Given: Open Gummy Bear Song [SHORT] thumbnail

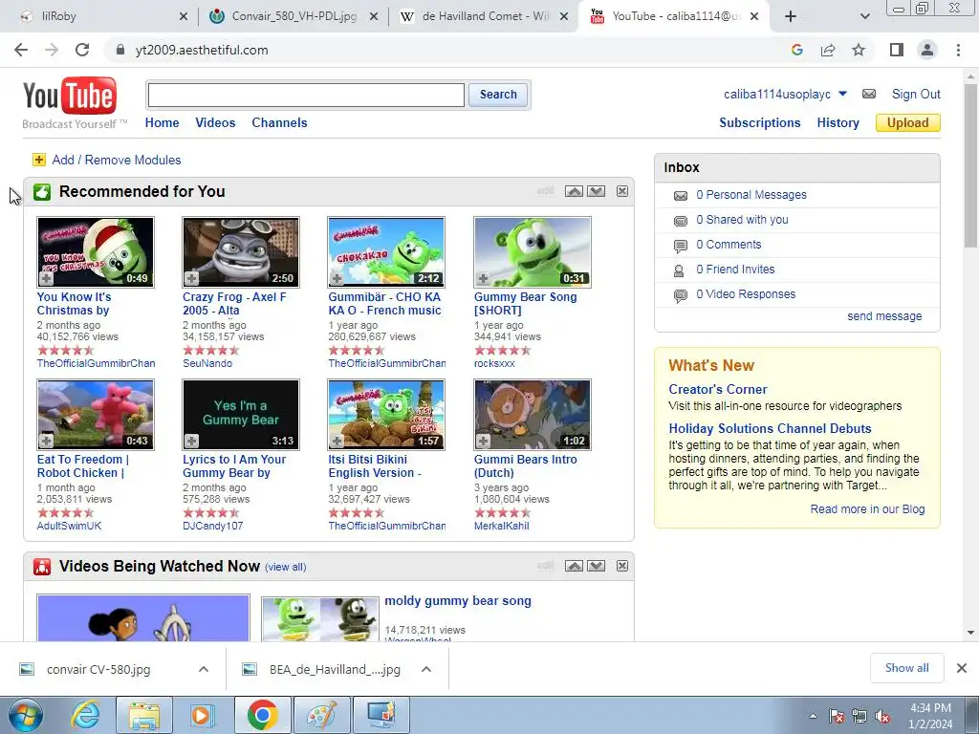Looking at the screenshot, I should [532, 252].
